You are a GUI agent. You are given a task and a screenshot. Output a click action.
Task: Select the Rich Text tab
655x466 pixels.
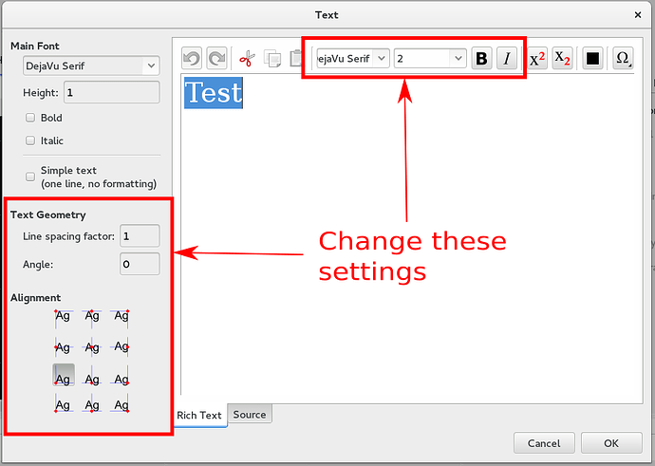tap(199, 415)
